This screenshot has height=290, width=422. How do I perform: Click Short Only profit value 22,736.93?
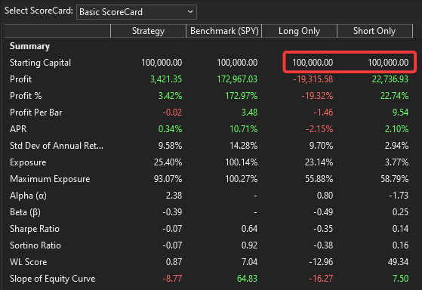390,79
